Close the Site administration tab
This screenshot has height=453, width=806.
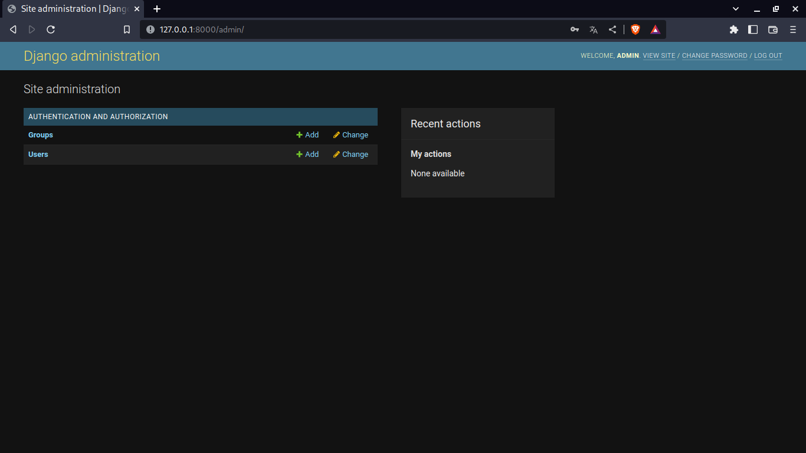(x=137, y=9)
